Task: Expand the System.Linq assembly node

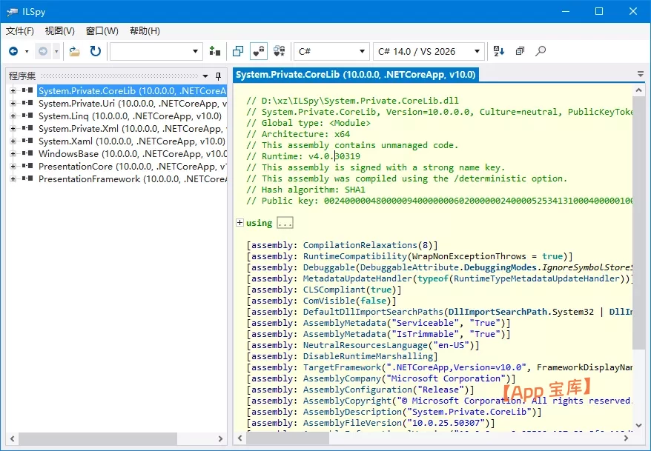Action: coord(13,116)
